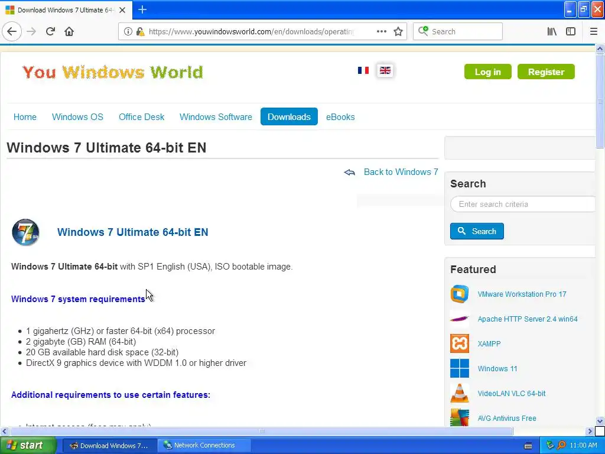
Task: Open the XAMPP featured link
Action: (x=489, y=343)
